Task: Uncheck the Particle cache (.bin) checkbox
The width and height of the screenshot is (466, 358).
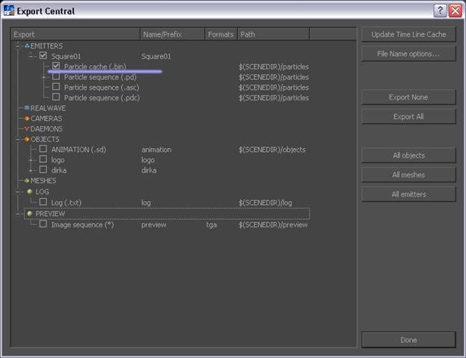Action: (57, 67)
